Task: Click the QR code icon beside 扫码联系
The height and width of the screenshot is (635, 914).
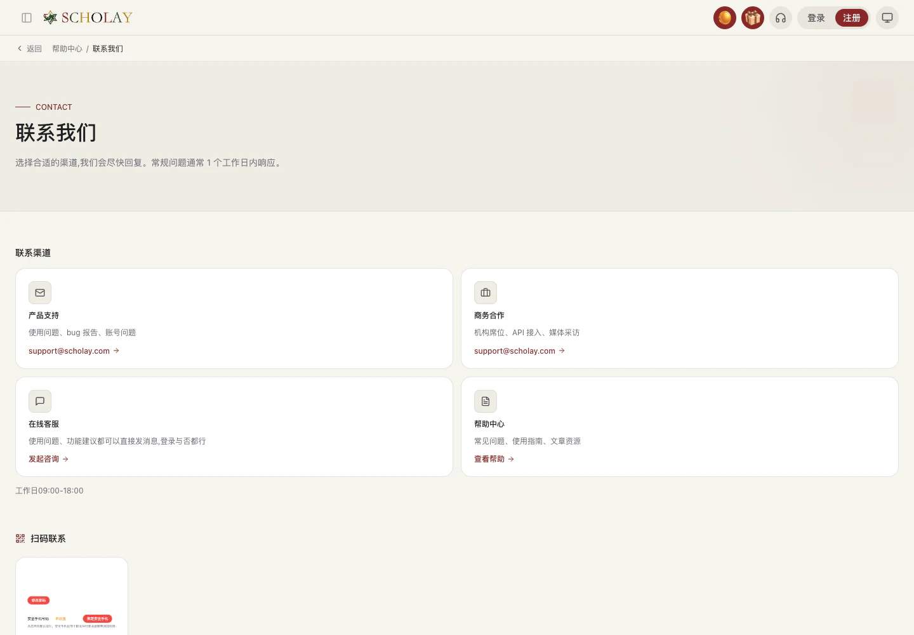Action: [x=20, y=538]
